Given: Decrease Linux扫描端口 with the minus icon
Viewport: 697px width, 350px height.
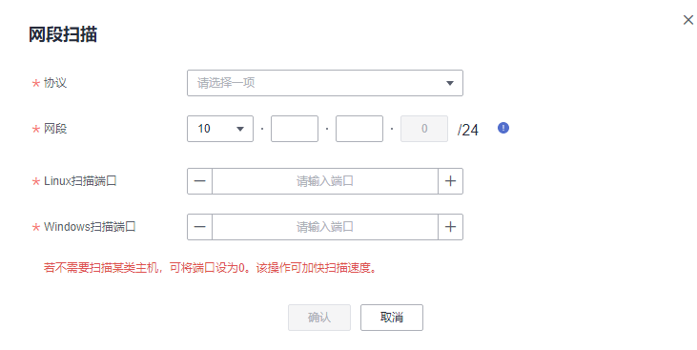Looking at the screenshot, I should pyautogui.click(x=199, y=181).
